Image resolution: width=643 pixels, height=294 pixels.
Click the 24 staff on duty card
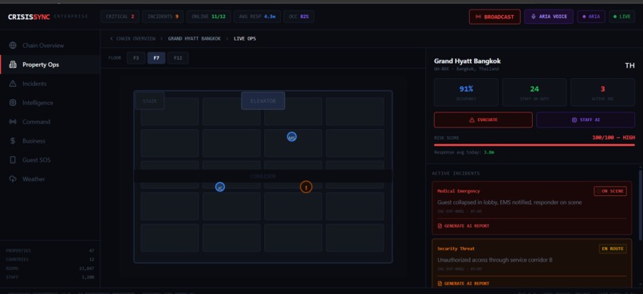(x=535, y=92)
